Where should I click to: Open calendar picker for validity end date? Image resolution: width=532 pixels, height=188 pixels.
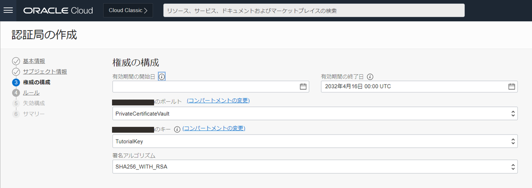pyautogui.click(x=511, y=87)
